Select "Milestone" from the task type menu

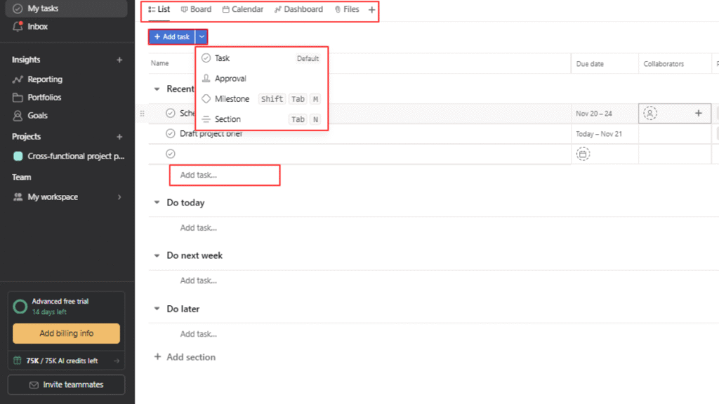click(230, 99)
